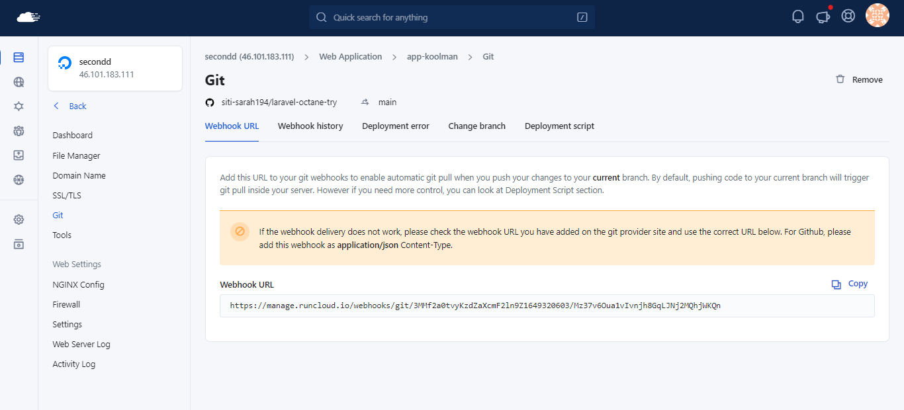Click the main branch label

click(388, 102)
